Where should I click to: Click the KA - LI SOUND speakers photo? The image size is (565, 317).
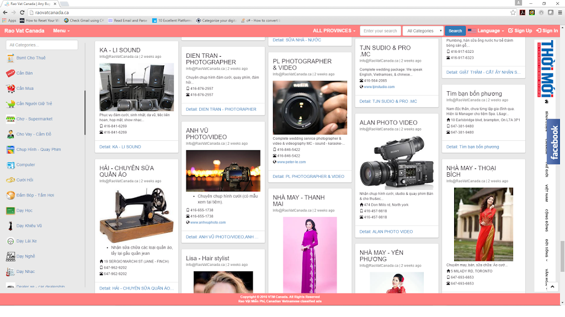[137, 87]
